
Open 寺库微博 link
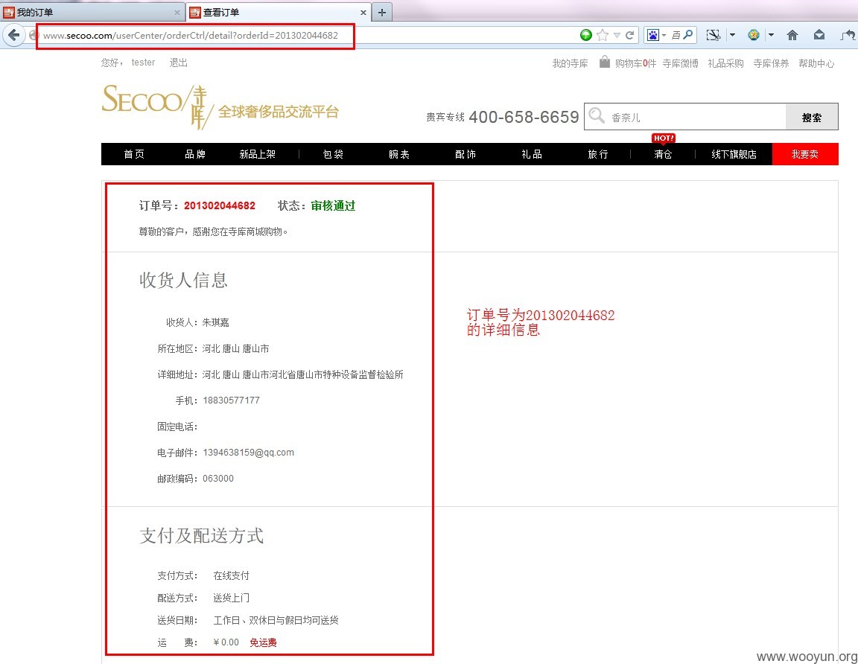tap(680, 63)
